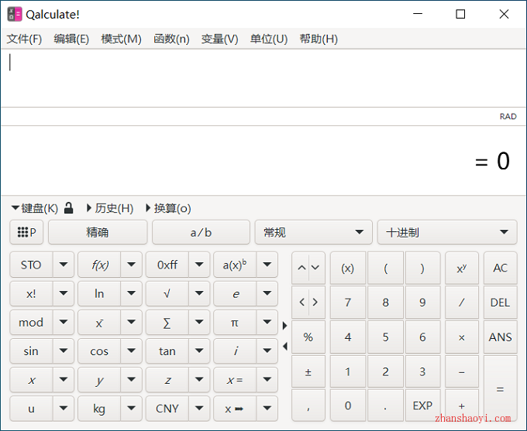Click the x = solve button
The image size is (527, 431).
click(235, 380)
